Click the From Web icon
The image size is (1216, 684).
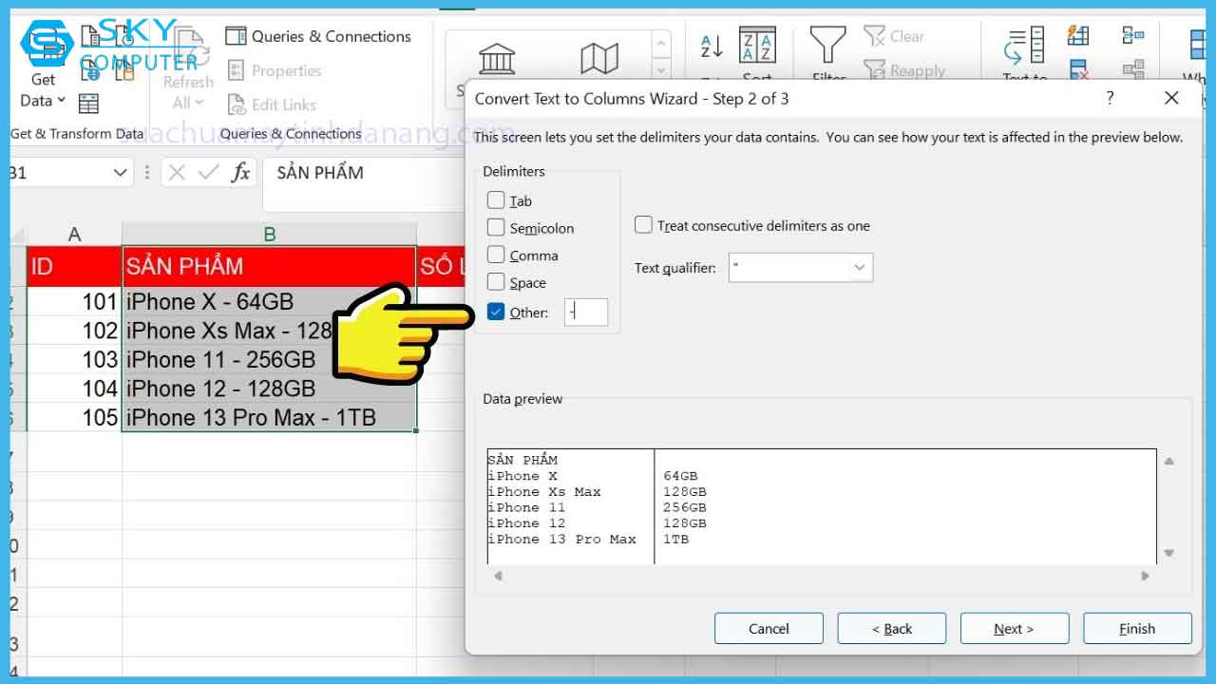coord(90,70)
